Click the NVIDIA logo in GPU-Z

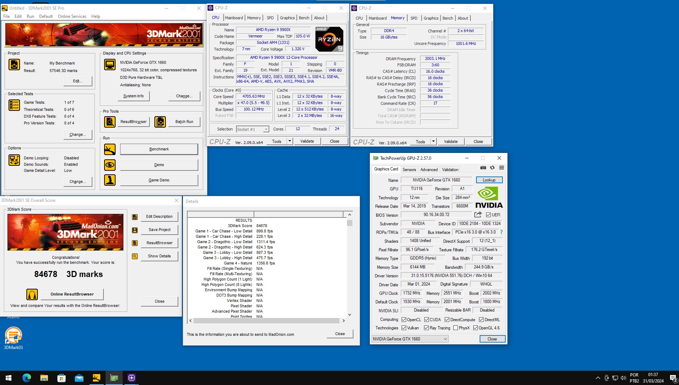(x=489, y=198)
